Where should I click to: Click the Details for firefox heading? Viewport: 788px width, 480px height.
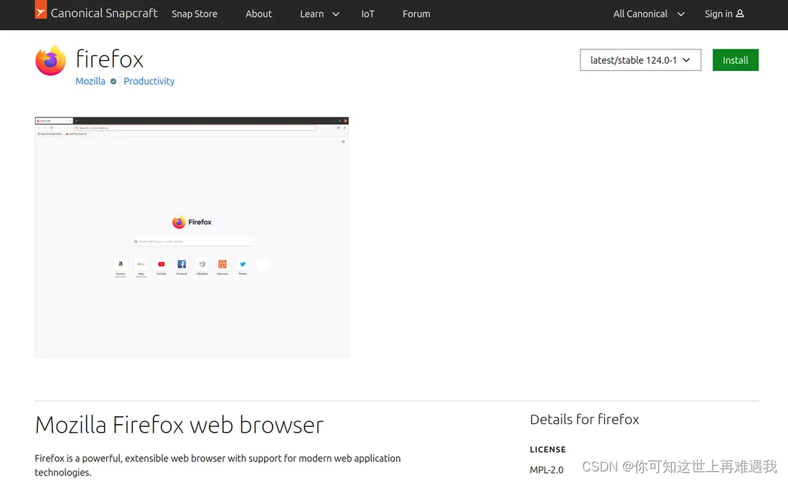tap(584, 419)
